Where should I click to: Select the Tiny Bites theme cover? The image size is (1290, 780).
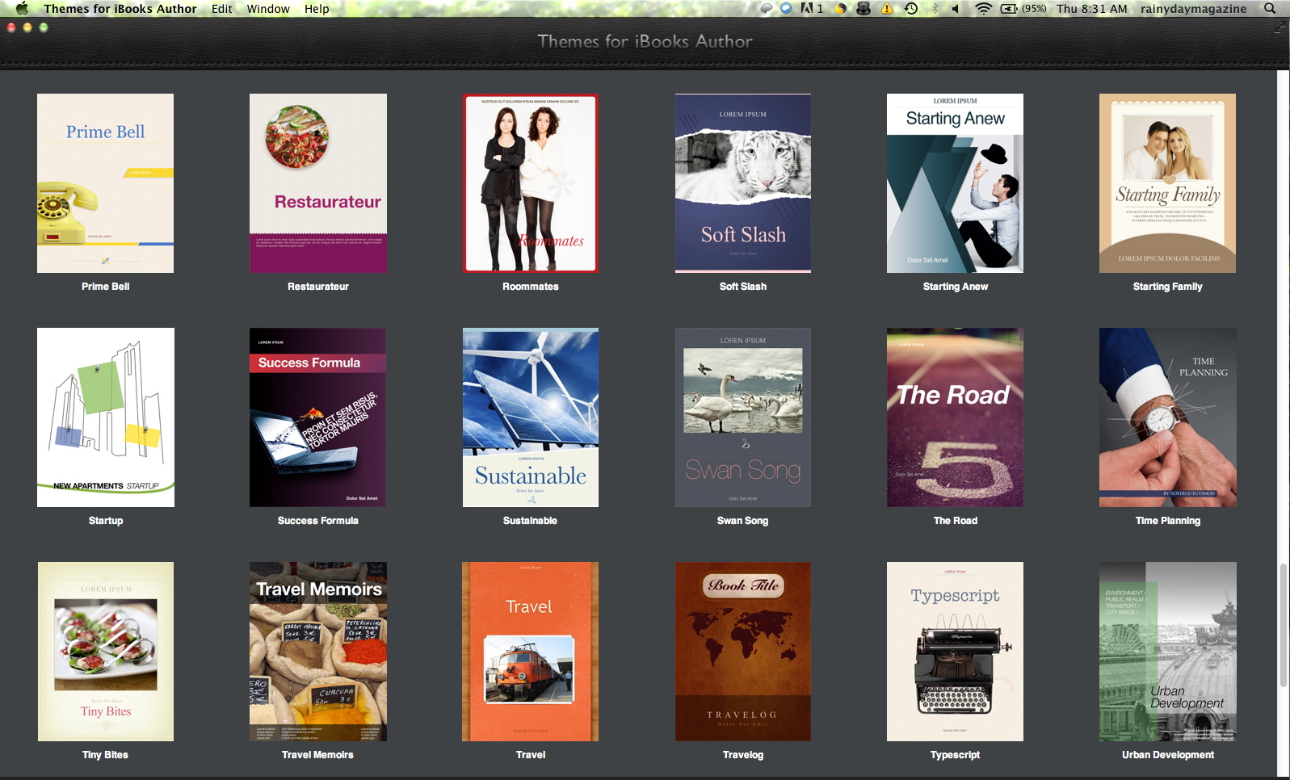point(106,652)
